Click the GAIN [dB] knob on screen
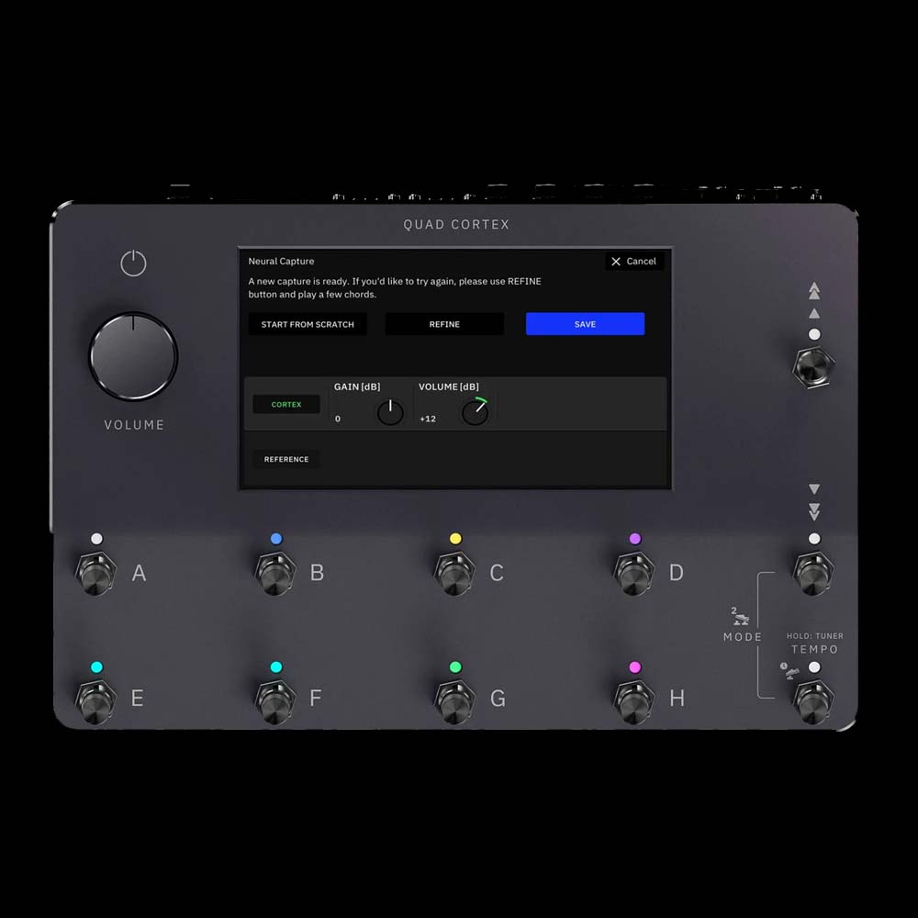Screen dimensions: 918x918 click(x=390, y=412)
